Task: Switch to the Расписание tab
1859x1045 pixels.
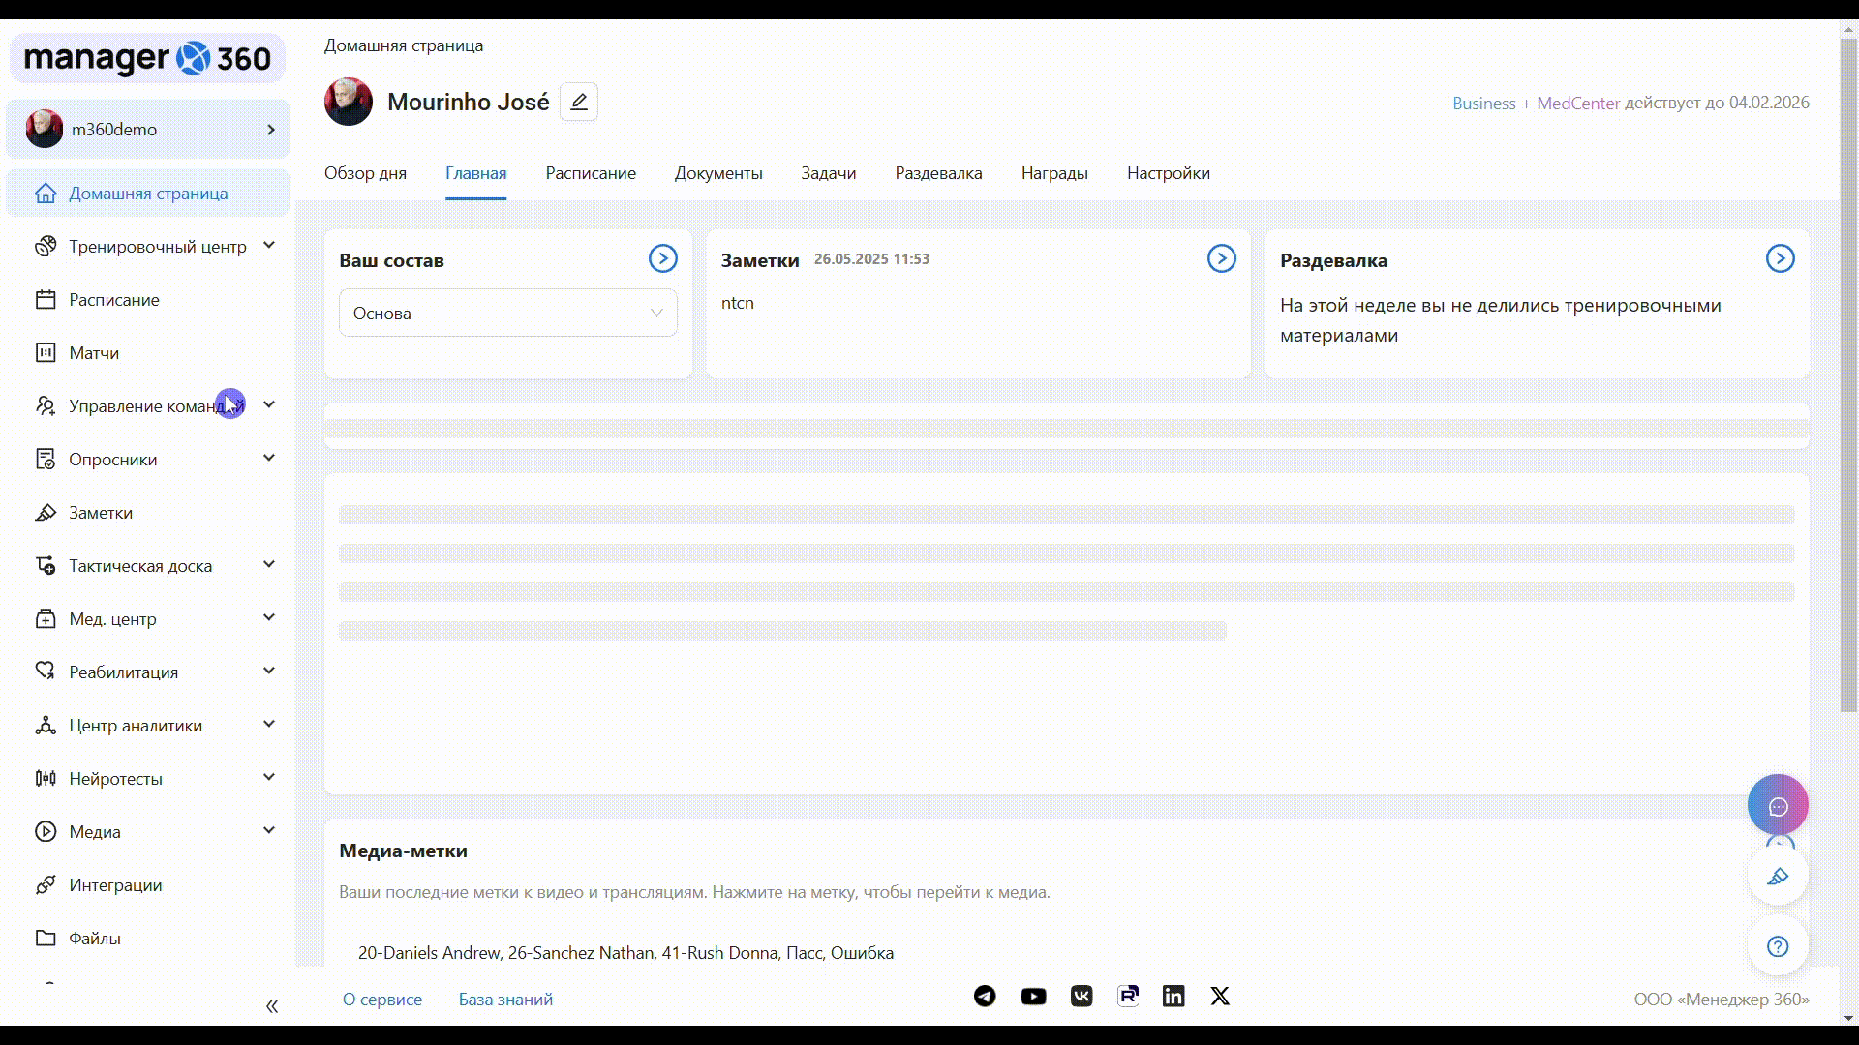Action: point(590,173)
